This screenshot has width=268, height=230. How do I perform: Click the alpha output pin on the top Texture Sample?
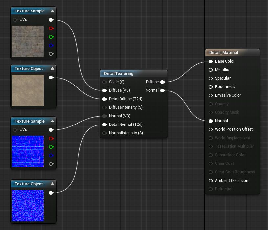(x=51, y=54)
